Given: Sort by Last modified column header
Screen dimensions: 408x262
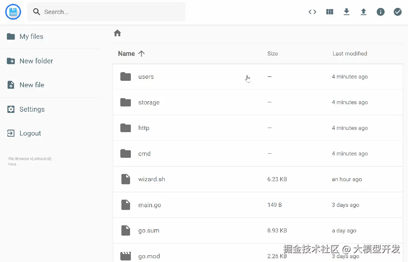Looking at the screenshot, I should coord(349,54).
